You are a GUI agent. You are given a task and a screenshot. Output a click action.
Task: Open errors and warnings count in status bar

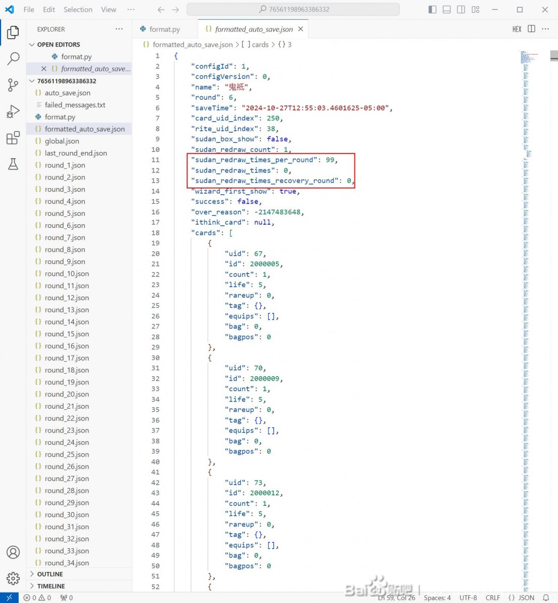[x=37, y=598]
